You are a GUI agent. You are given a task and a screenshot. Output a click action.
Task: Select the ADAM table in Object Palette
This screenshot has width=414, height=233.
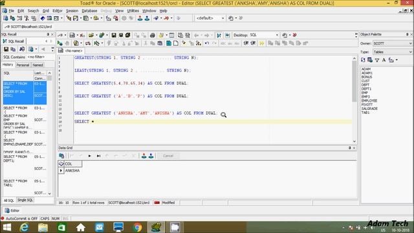pos(366,69)
